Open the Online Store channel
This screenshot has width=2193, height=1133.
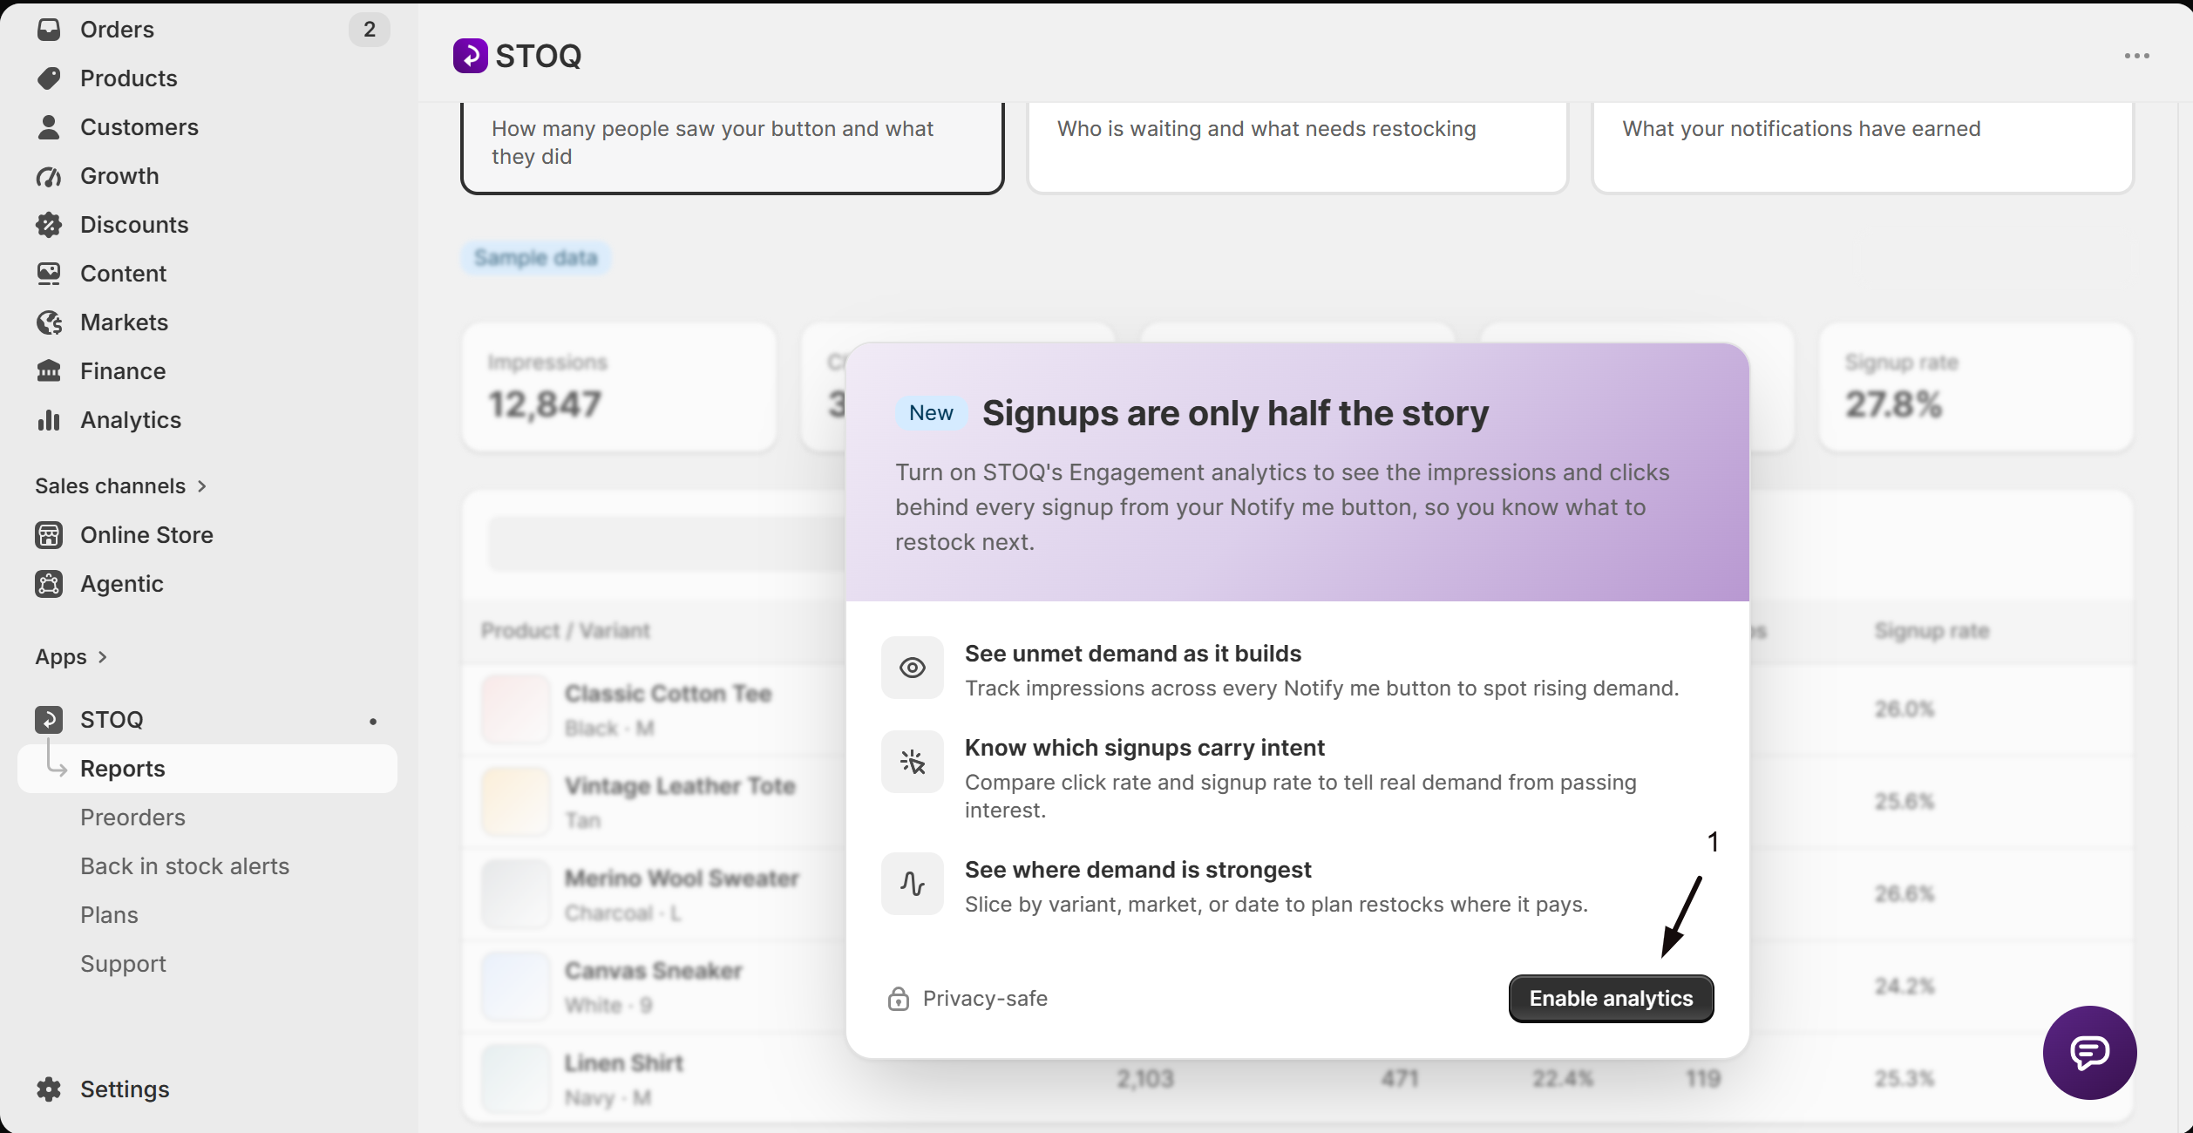pyautogui.click(x=207, y=535)
